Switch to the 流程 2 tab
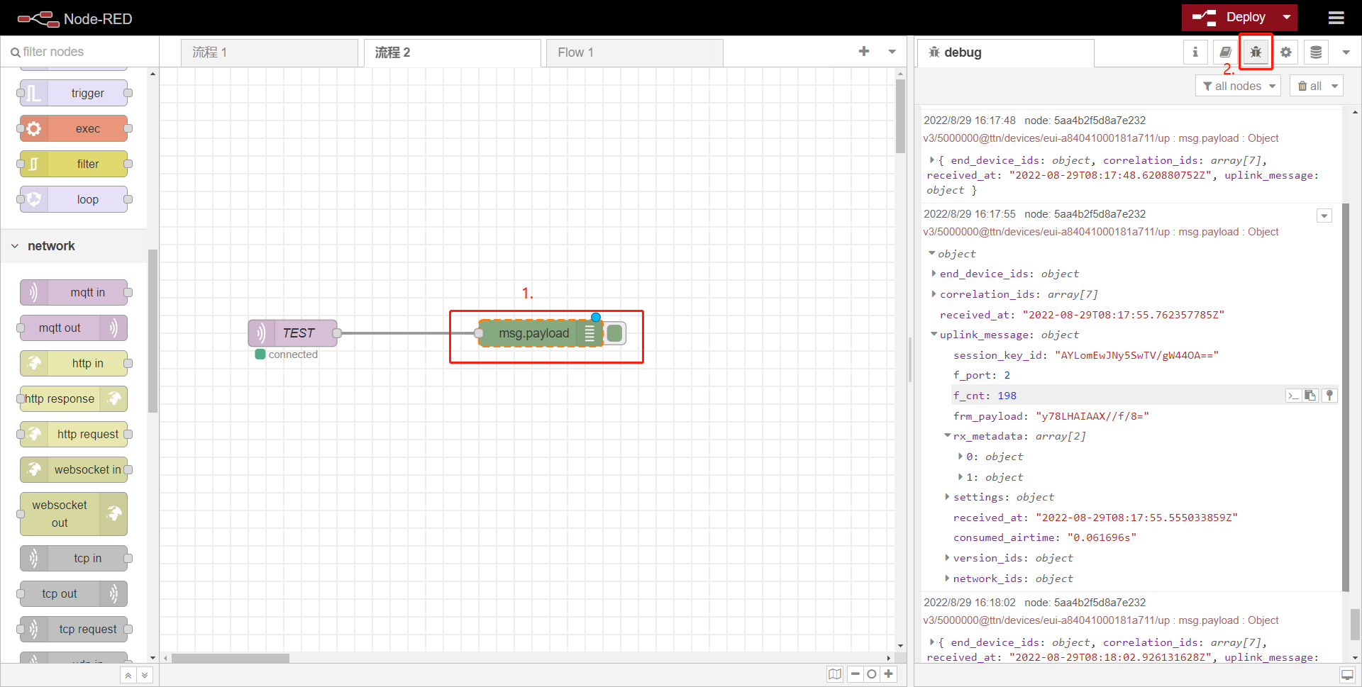The height and width of the screenshot is (687, 1362). click(453, 52)
